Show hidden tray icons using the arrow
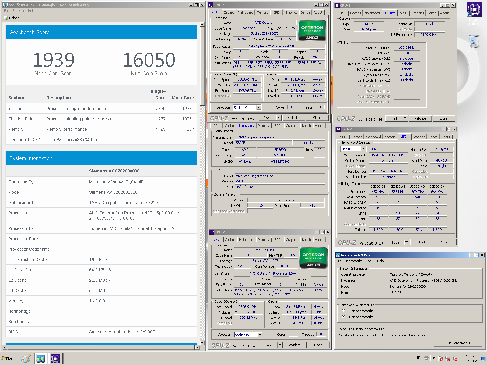This screenshot has width=487, height=365. [x=434, y=359]
